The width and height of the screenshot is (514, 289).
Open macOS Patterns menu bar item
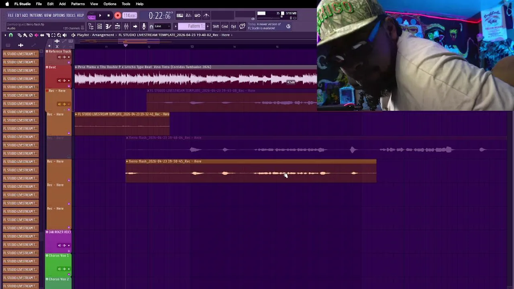pos(78,4)
